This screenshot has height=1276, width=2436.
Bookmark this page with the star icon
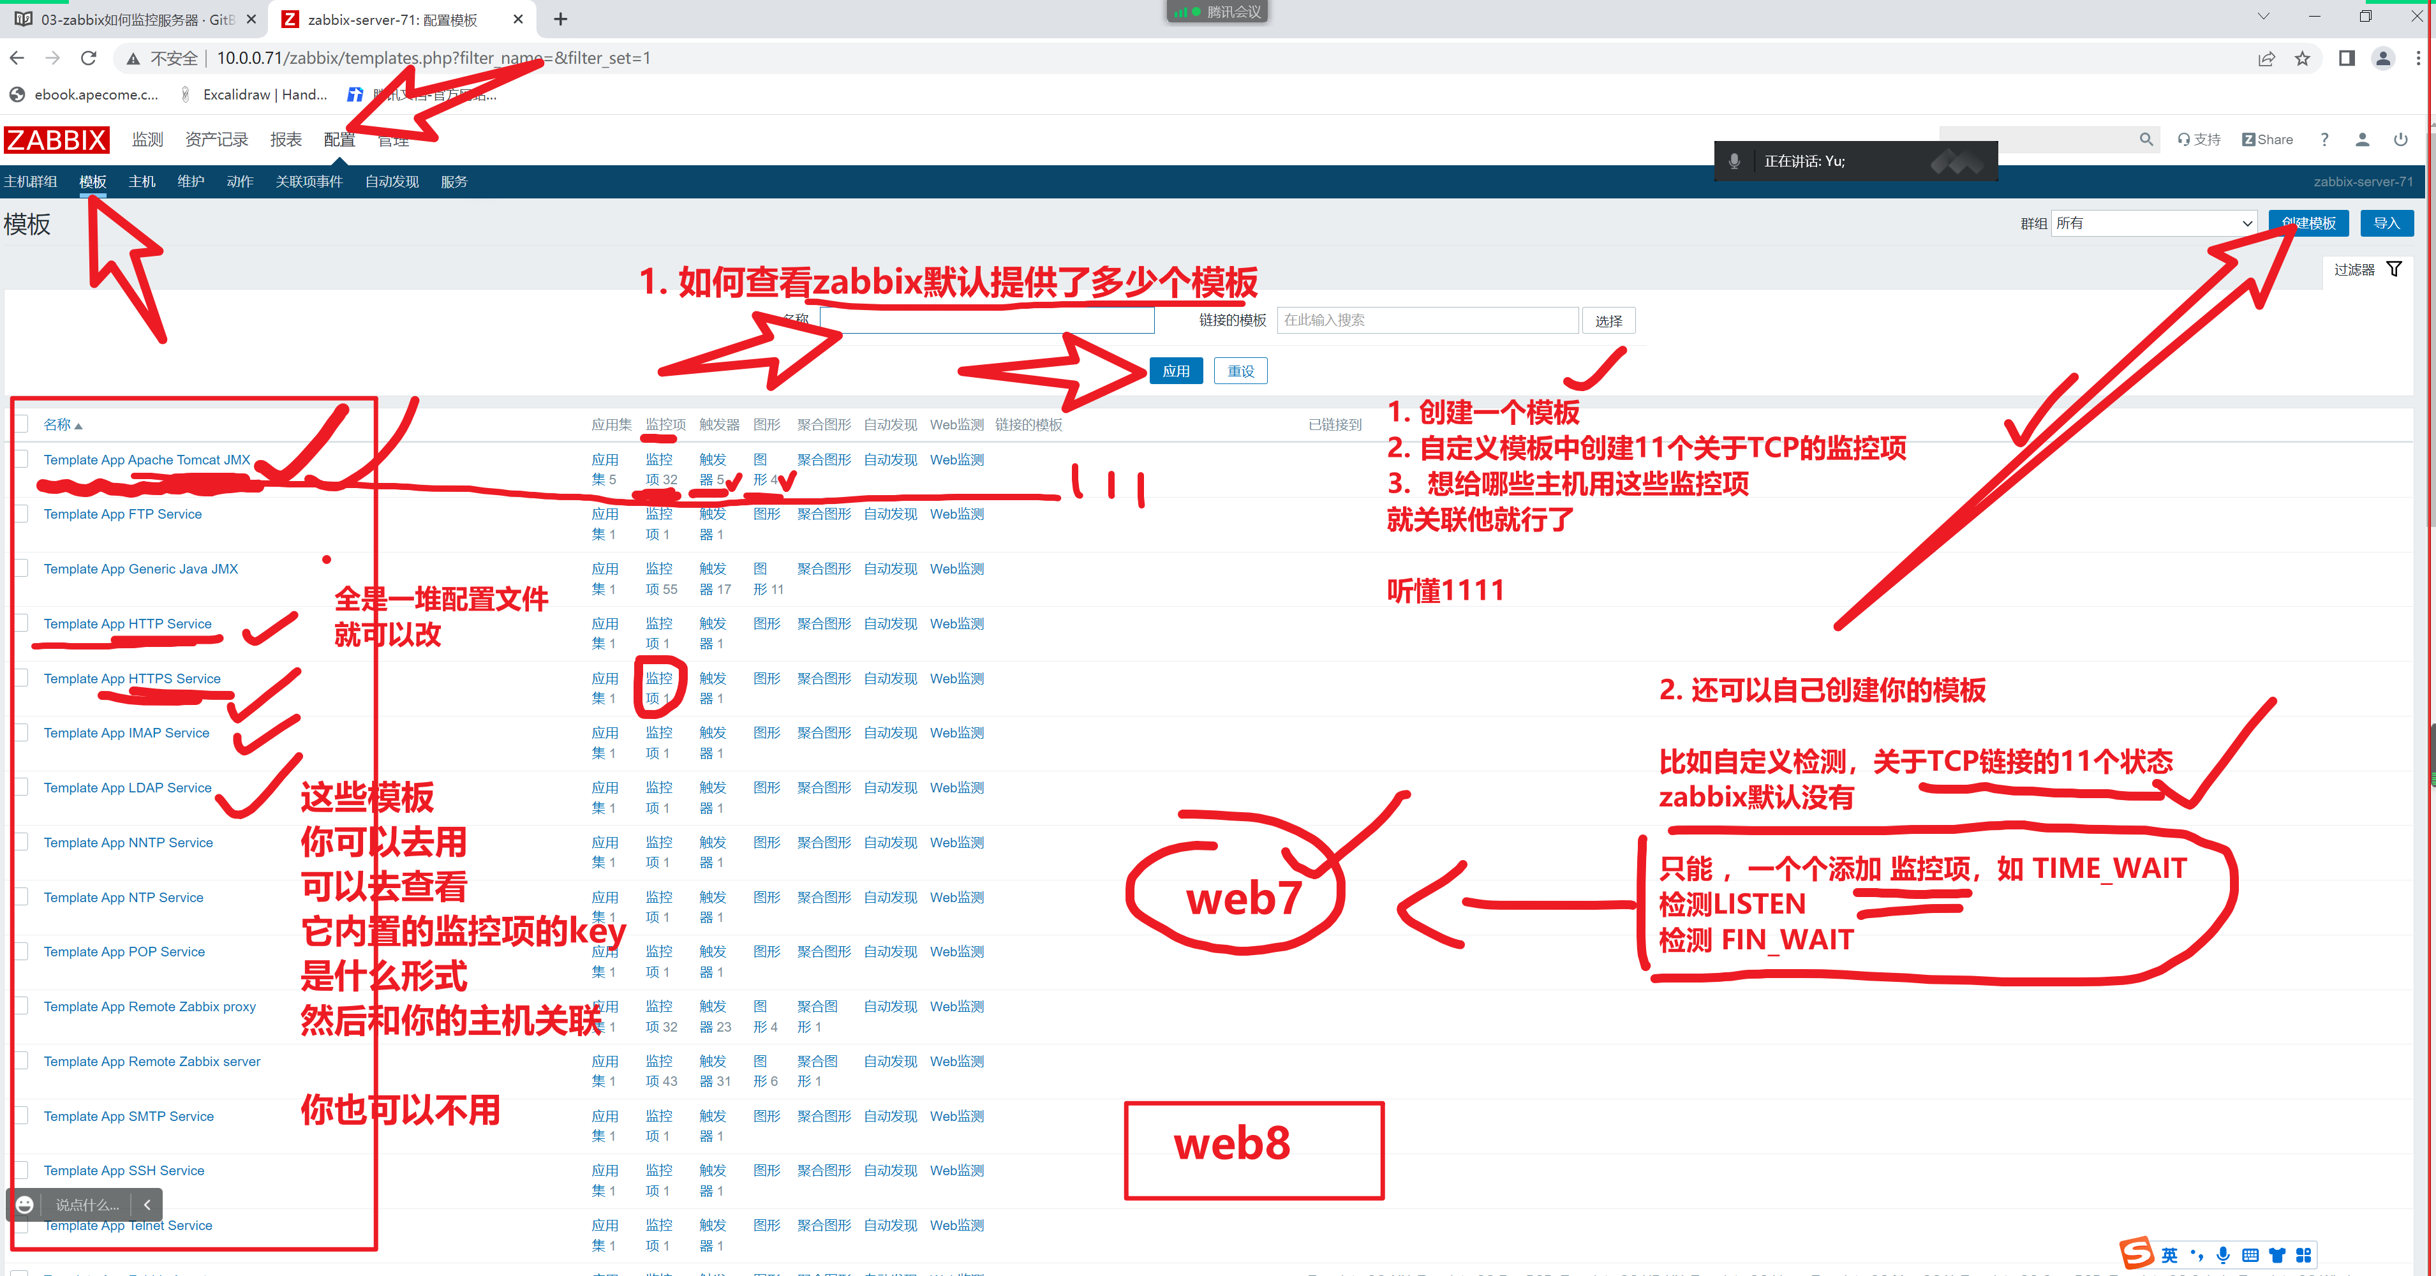pyautogui.click(x=2303, y=59)
